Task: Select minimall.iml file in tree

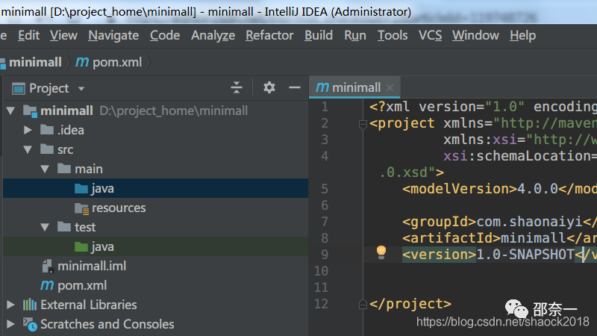Action: point(91,266)
